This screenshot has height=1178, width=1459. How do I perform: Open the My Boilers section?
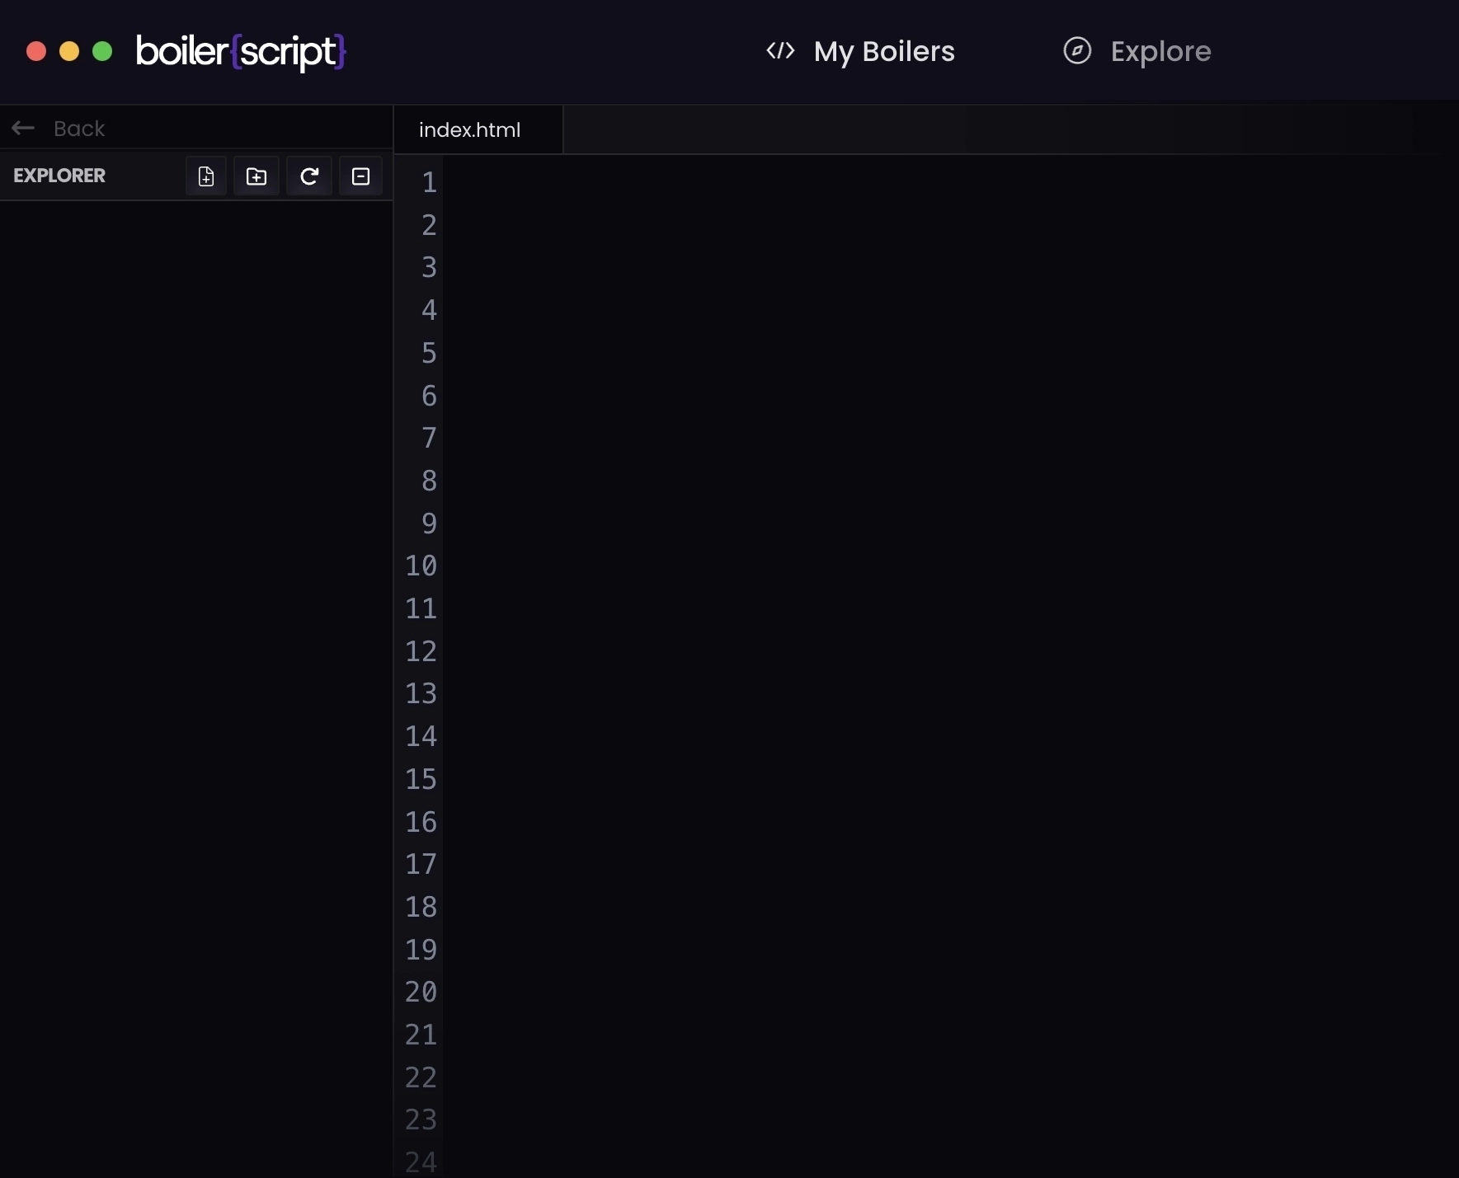883,51
